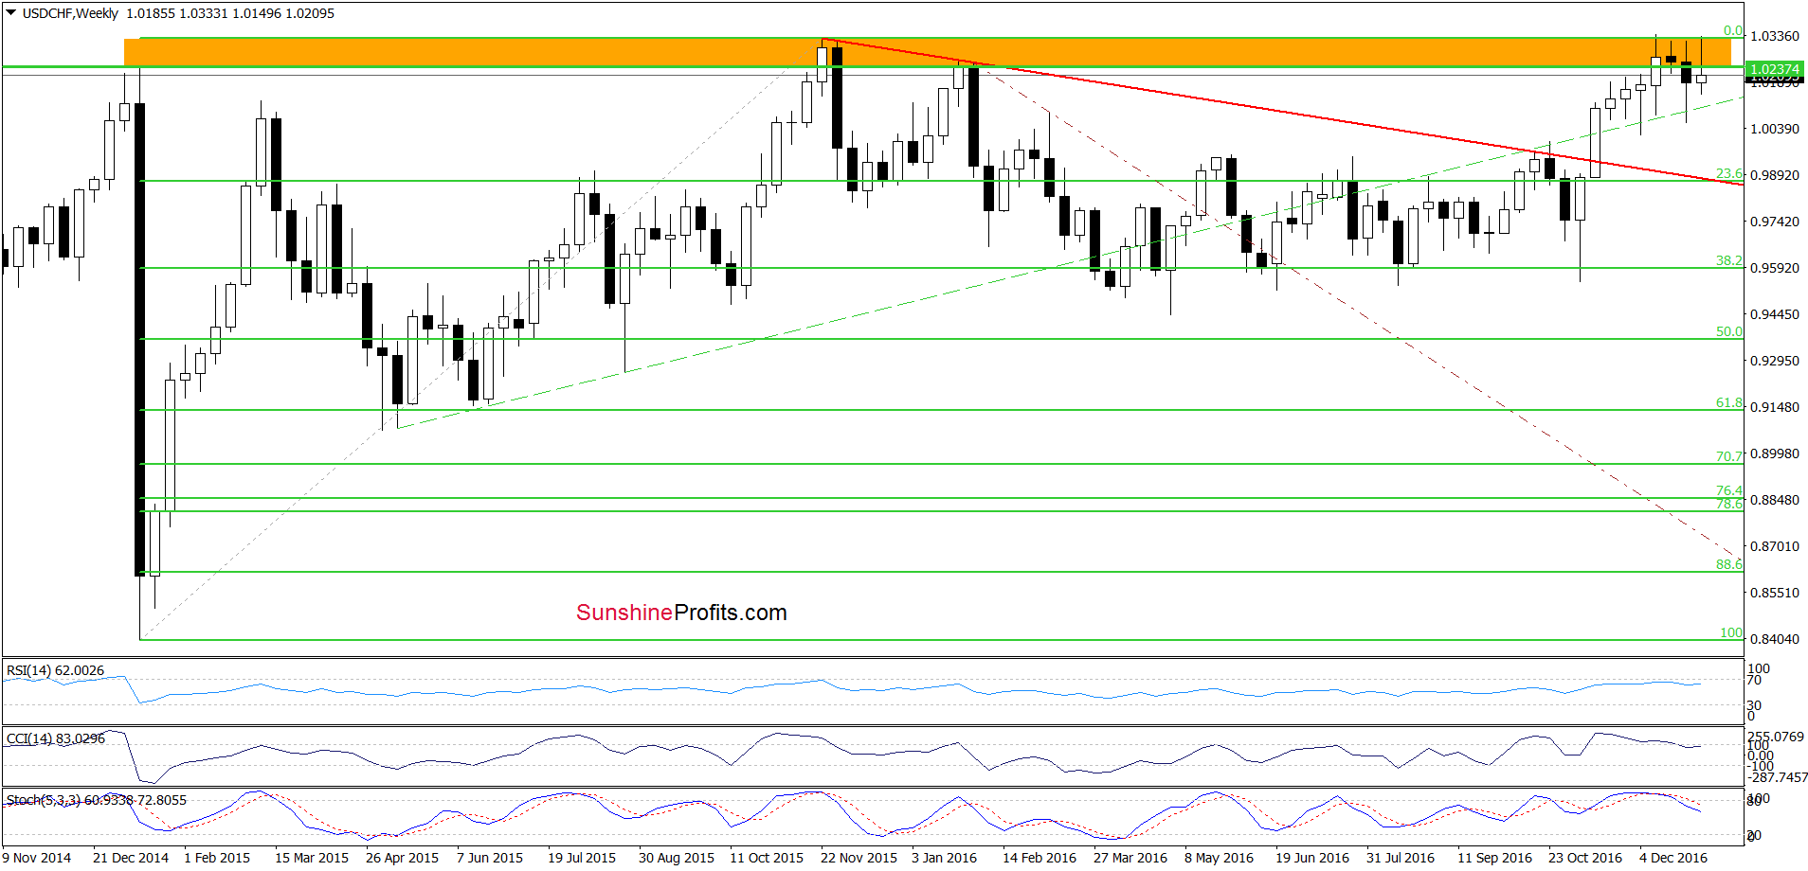Click the 76.4 Fibonacci level label
The height and width of the screenshot is (871, 1808).
tap(1728, 490)
